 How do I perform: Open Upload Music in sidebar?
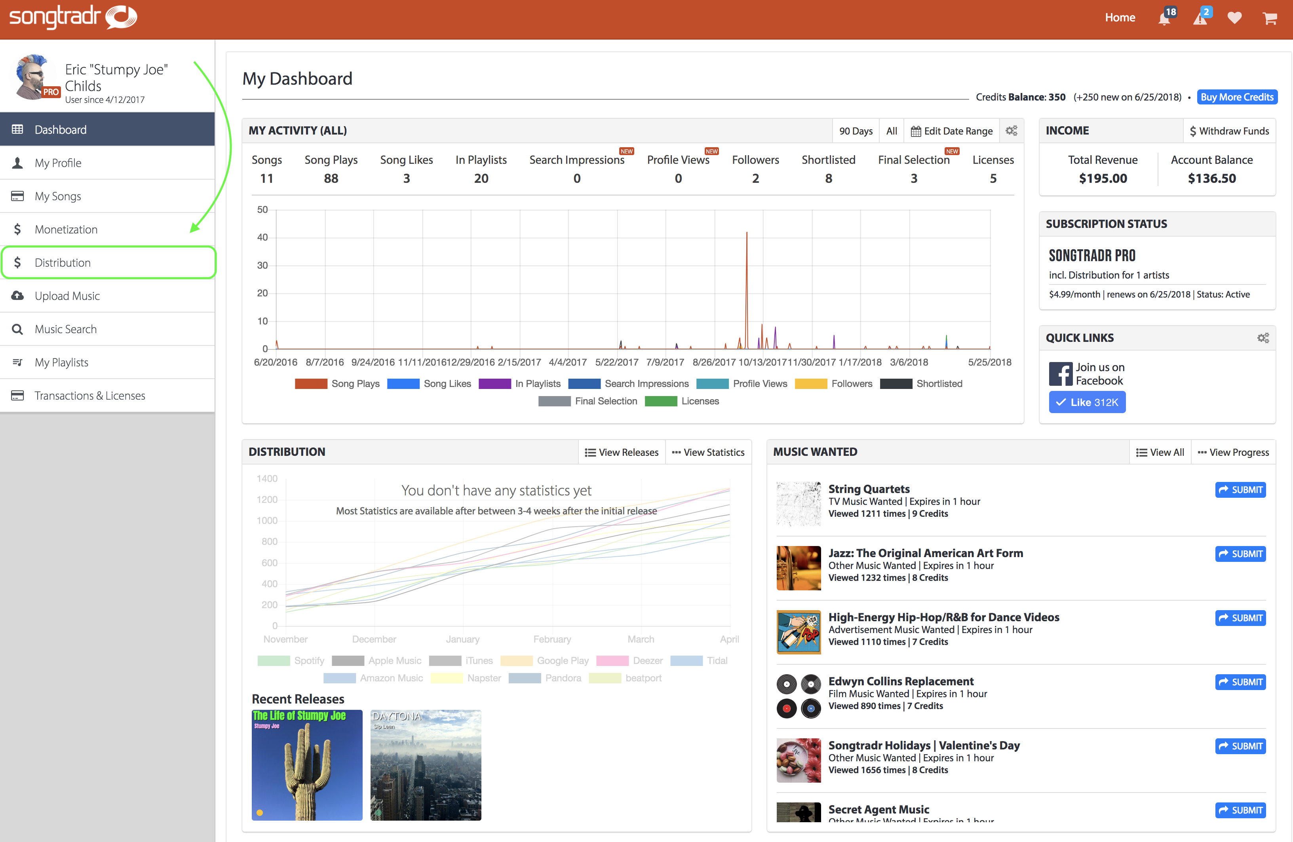coord(108,295)
